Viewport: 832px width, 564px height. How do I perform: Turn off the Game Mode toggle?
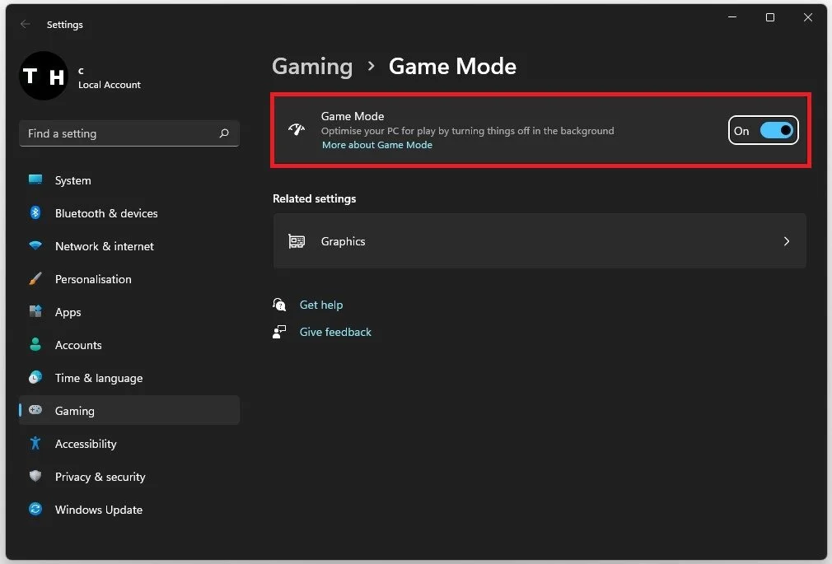[776, 130]
